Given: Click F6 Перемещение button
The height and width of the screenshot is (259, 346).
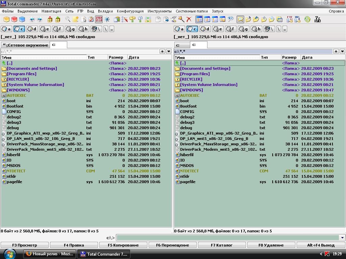Looking at the screenshot, I should [173, 245].
